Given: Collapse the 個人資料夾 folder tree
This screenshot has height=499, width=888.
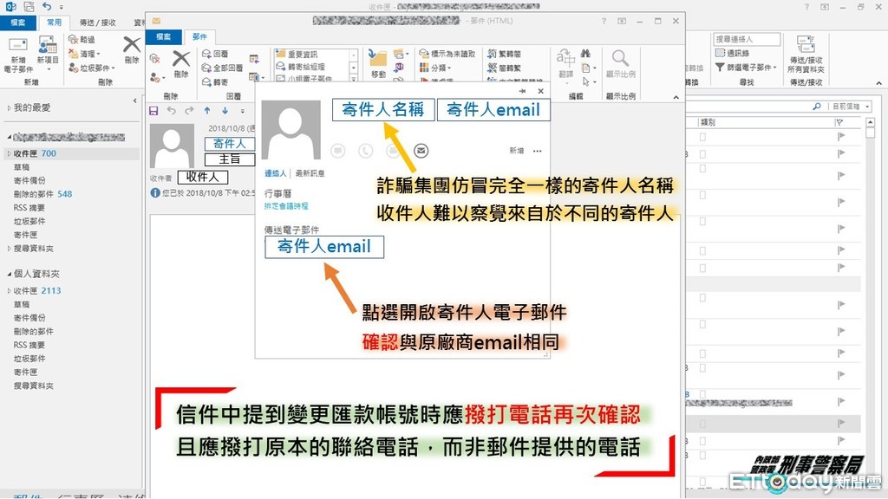Looking at the screenshot, I should 9,274.
